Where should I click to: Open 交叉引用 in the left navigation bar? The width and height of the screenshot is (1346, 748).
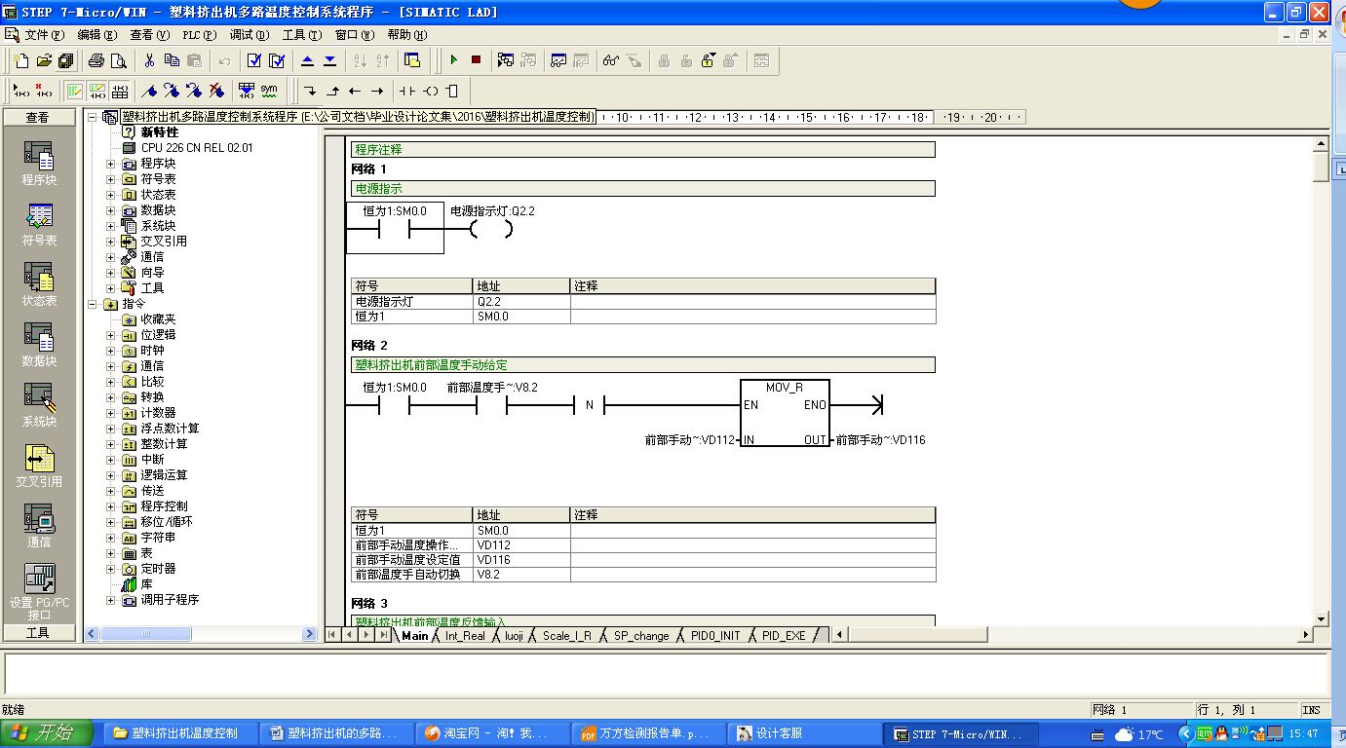pos(40,465)
